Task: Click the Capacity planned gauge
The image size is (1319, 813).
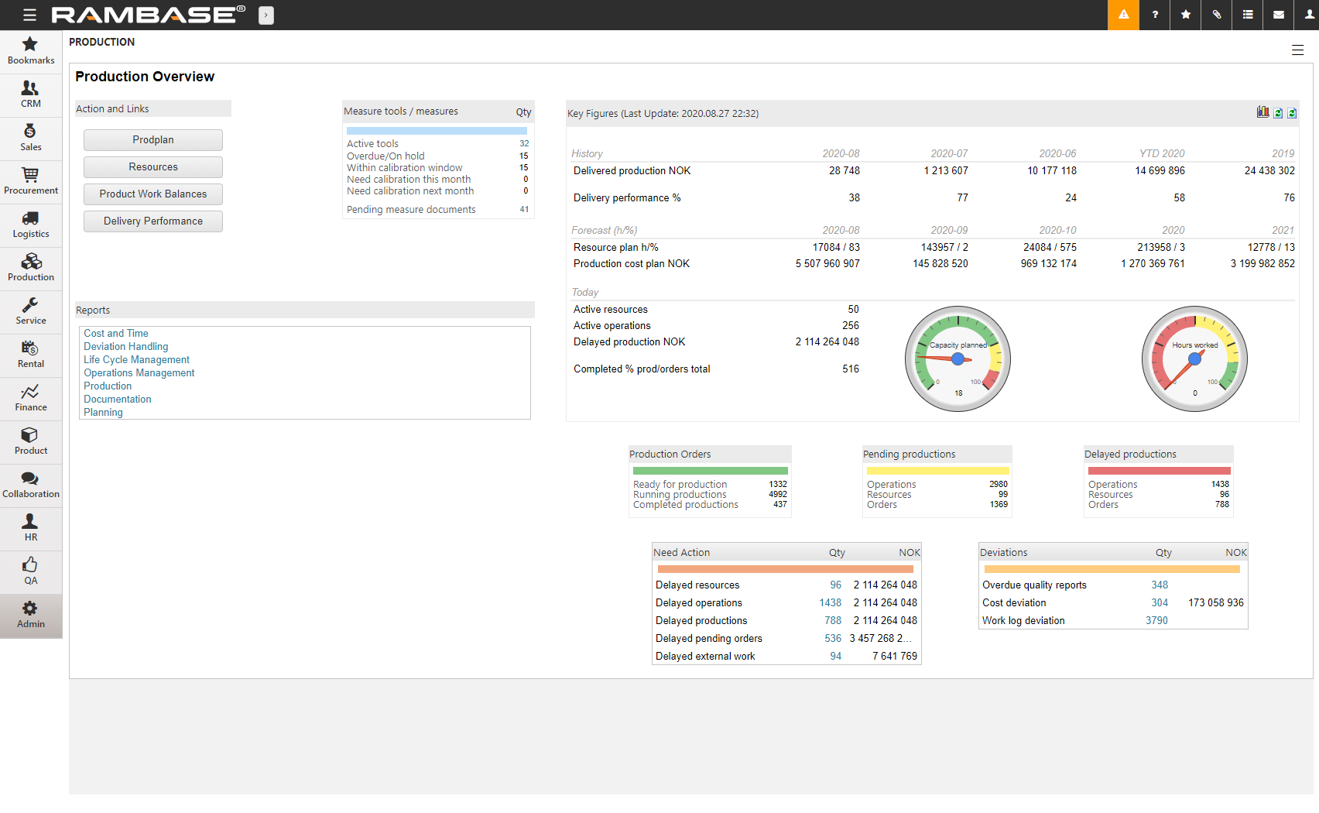Action: [x=958, y=358]
